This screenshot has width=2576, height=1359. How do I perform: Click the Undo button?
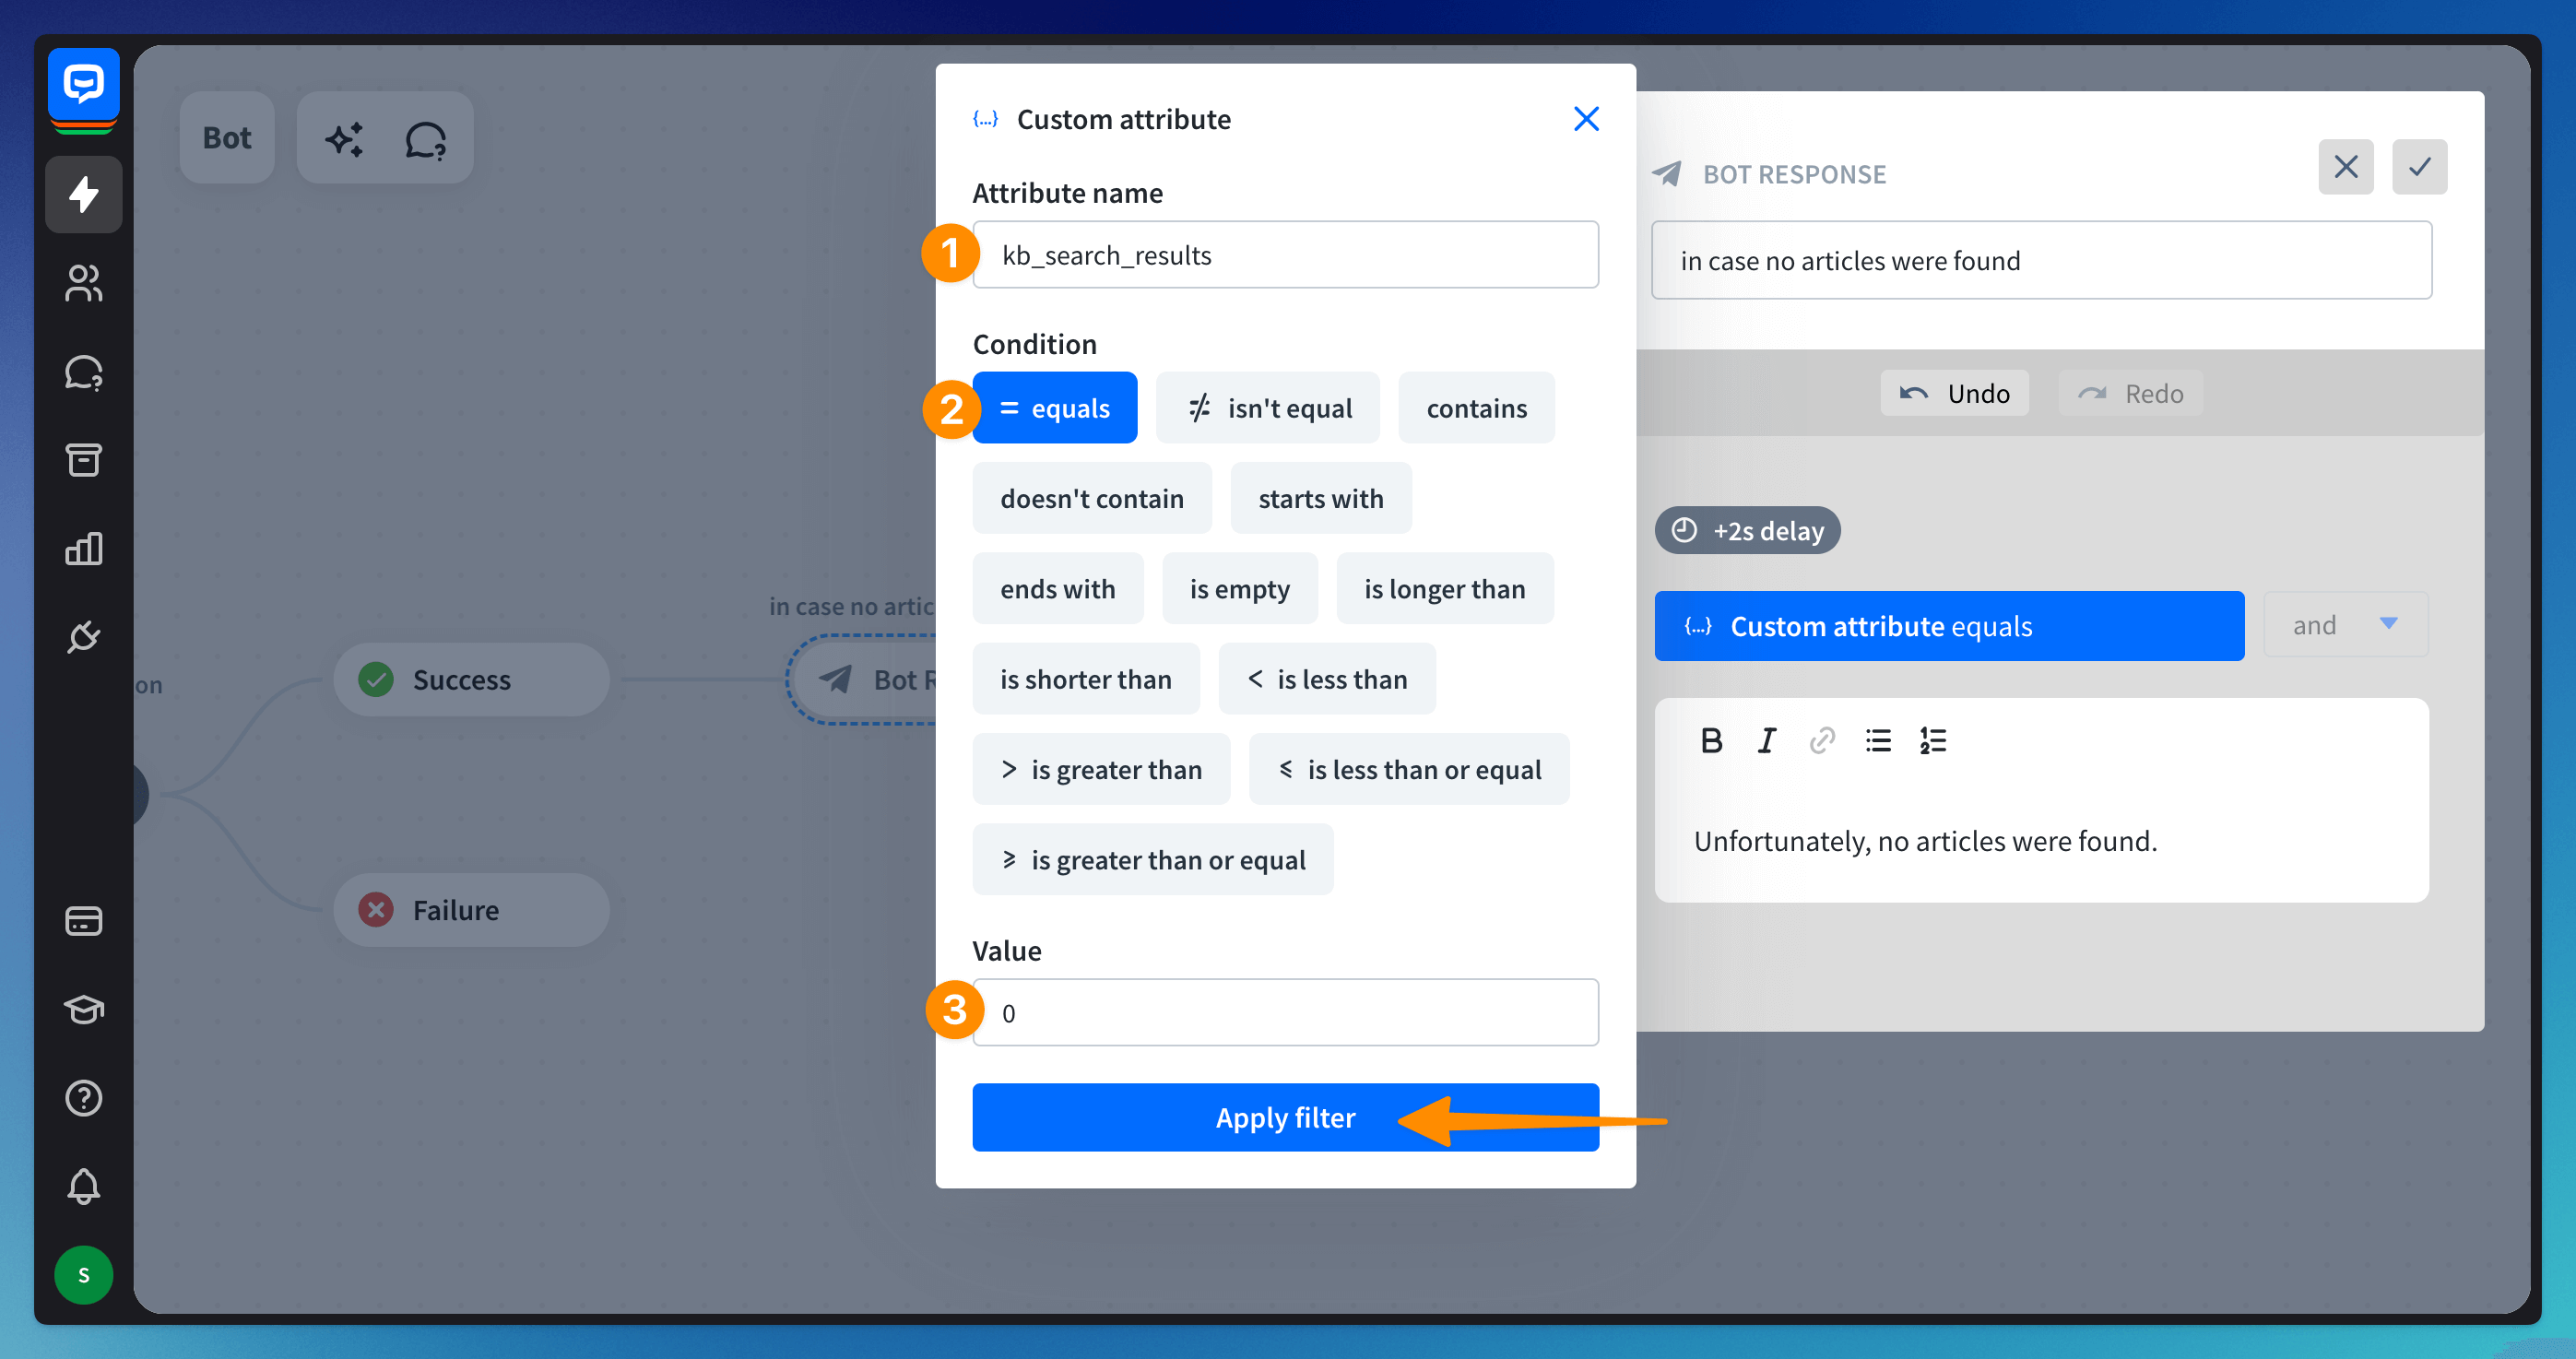click(1954, 394)
